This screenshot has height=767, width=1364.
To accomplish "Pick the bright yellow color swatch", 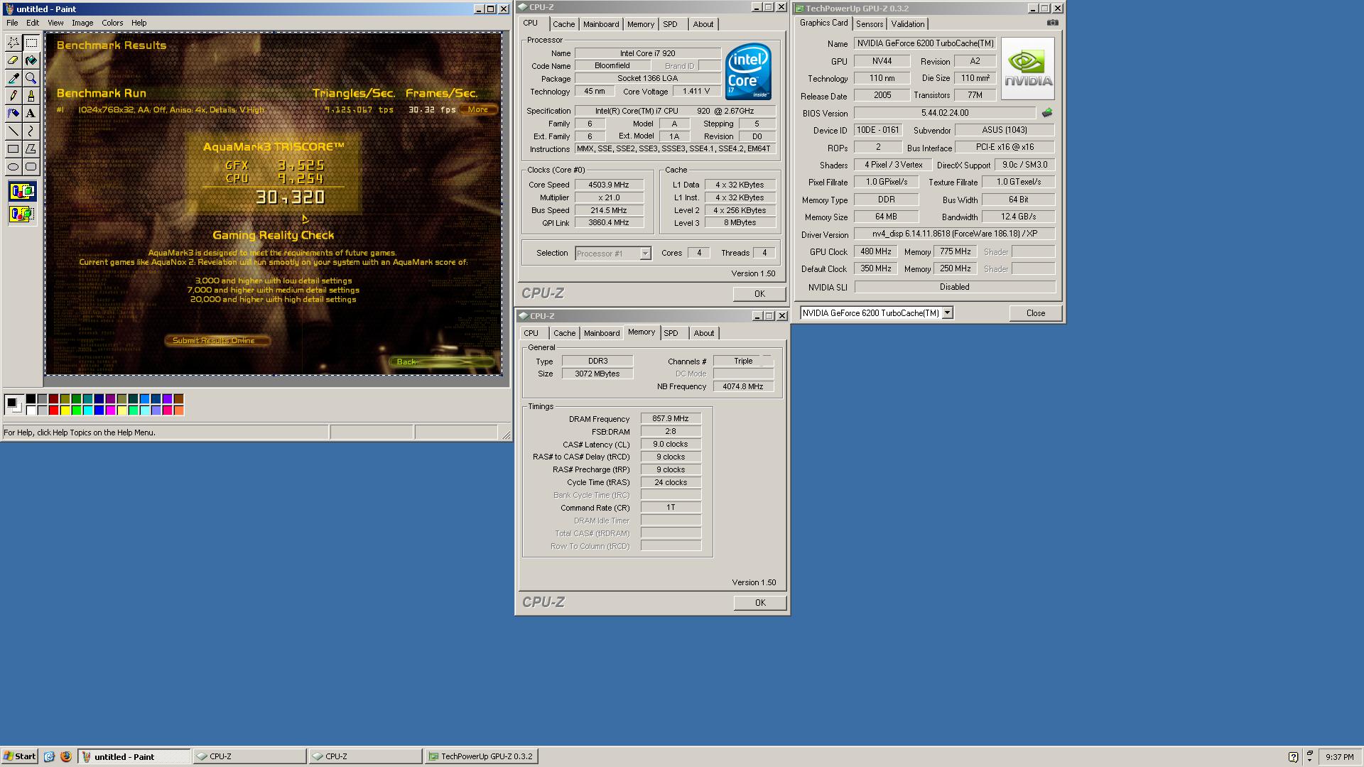I will (x=65, y=410).
